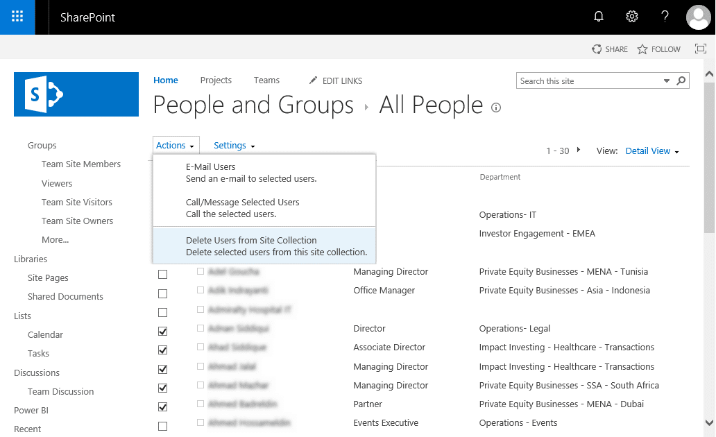Open the Team Site Owners group
Viewport: 716px width, 437px height.
77,221
